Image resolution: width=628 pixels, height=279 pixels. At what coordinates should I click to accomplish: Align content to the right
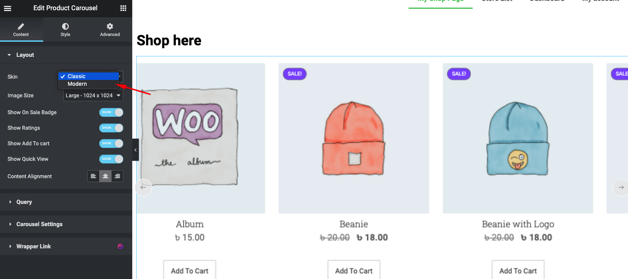point(117,176)
